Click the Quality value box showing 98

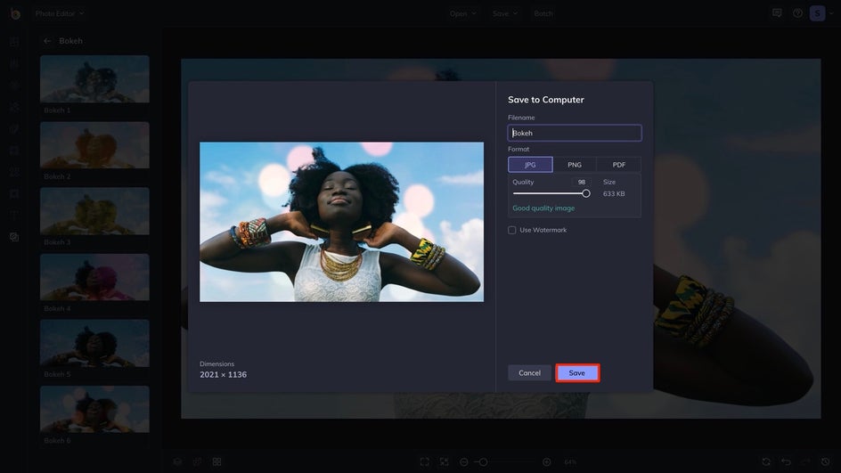click(x=582, y=182)
